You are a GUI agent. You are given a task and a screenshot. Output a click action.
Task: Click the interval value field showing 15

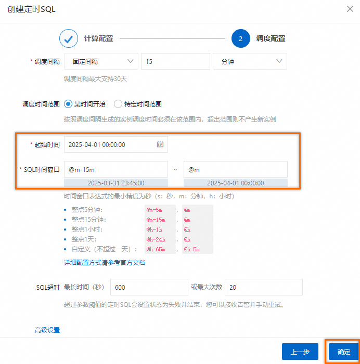[176, 61]
